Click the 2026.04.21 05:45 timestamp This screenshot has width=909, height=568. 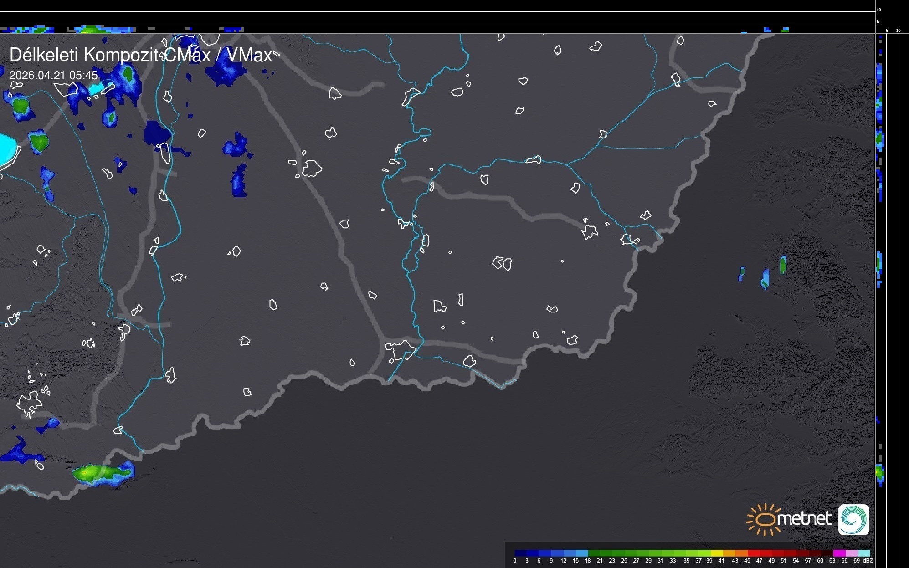pyautogui.click(x=53, y=75)
